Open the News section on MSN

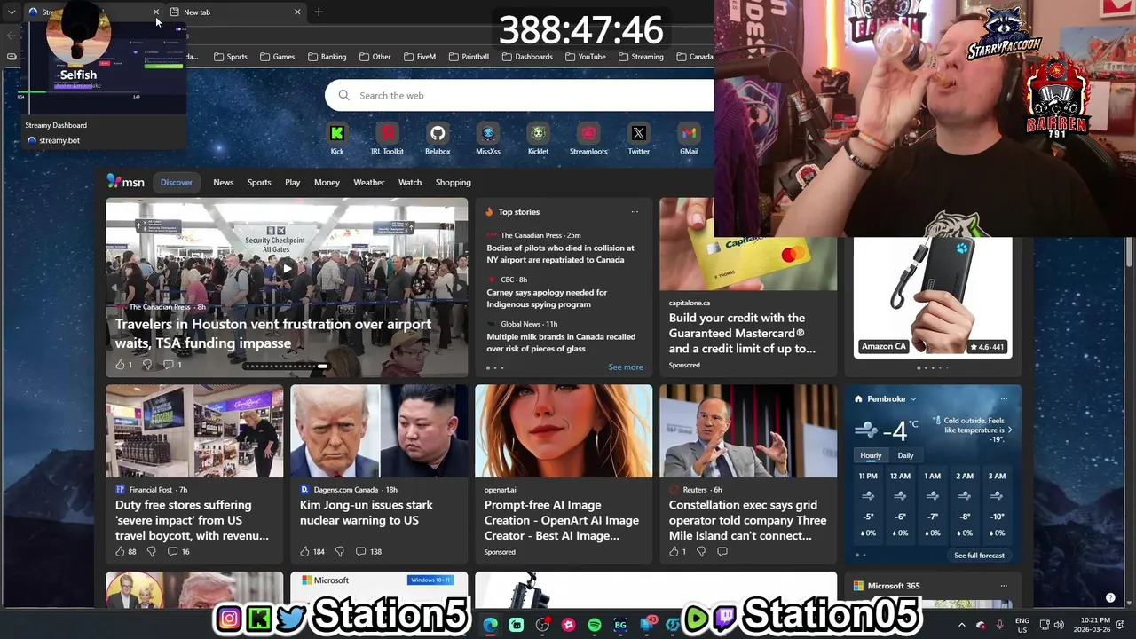(x=223, y=182)
